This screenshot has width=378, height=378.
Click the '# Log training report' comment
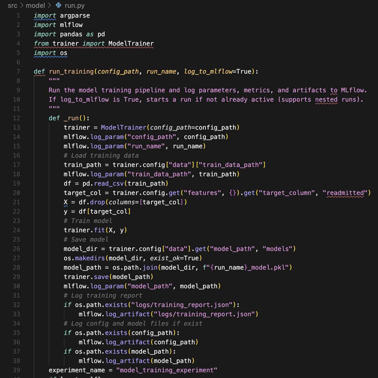coord(103,296)
